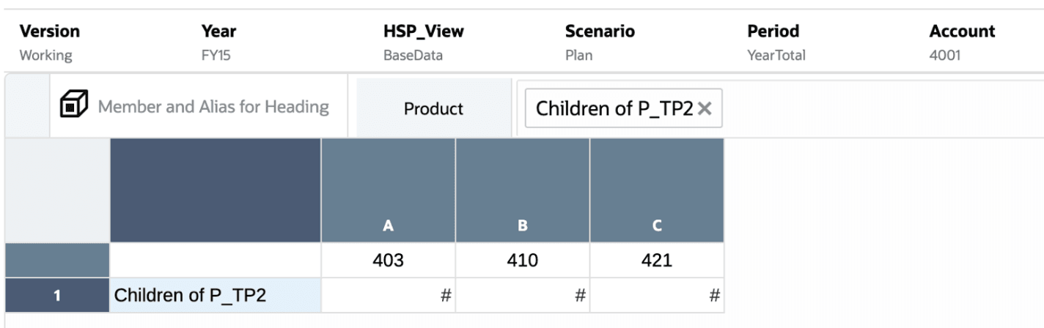The height and width of the screenshot is (328, 1044).
Task: Click the Version Working dimension
Action: tap(50, 42)
